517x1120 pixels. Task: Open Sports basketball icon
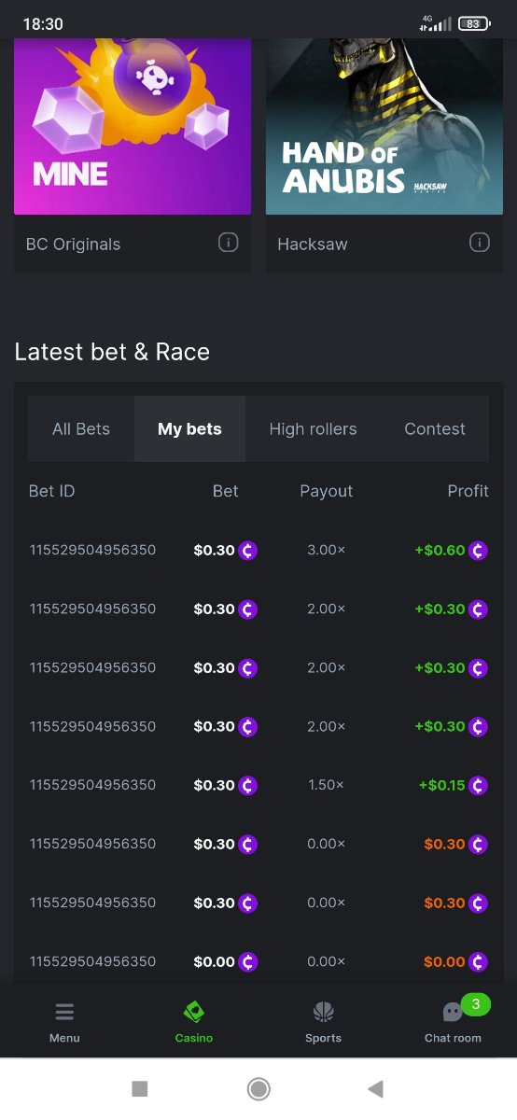(323, 1013)
